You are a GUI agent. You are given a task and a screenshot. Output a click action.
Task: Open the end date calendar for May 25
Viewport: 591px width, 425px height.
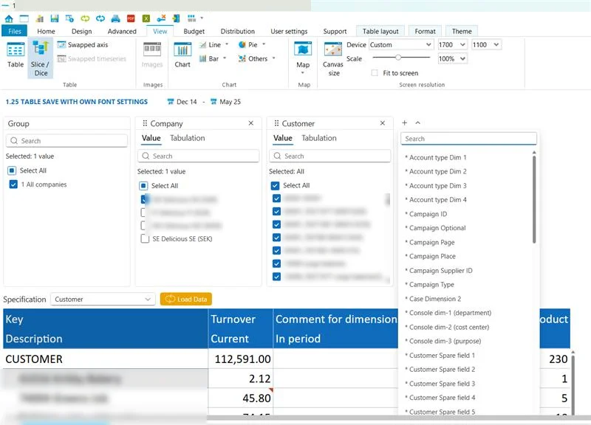(x=213, y=102)
